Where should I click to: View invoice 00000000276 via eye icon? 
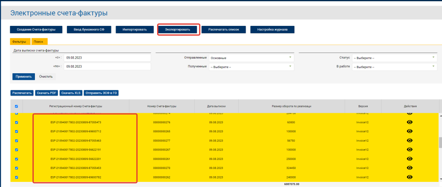click(410, 122)
